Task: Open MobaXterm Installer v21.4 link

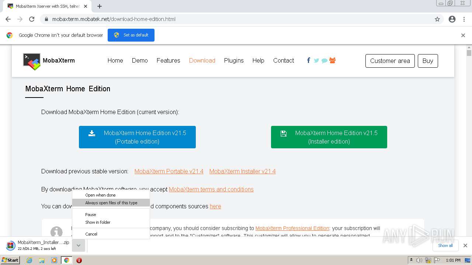Action: click(x=243, y=171)
